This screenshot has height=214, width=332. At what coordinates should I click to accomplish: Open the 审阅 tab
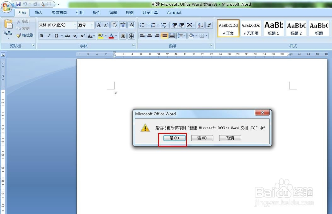coord(113,13)
